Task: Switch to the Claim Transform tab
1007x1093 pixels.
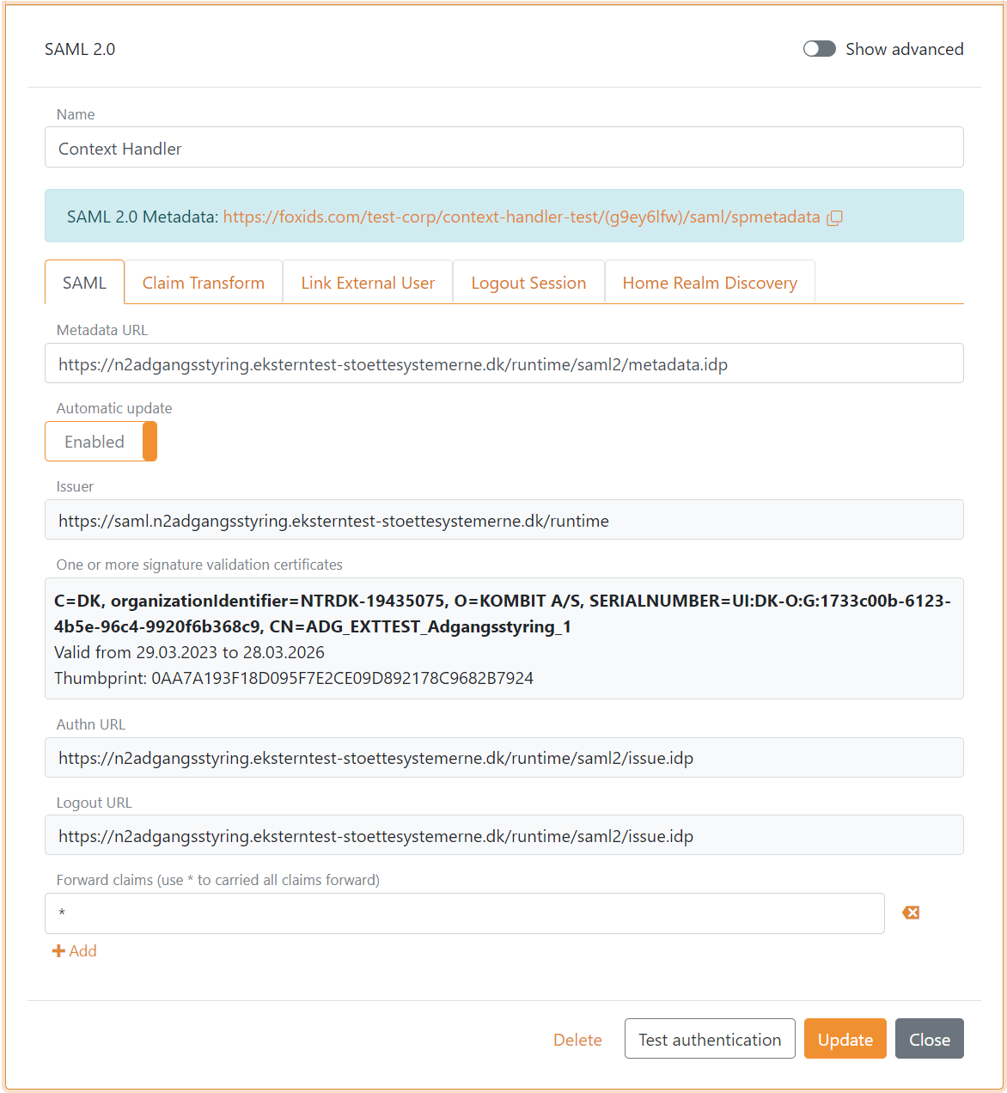Action: (x=203, y=282)
